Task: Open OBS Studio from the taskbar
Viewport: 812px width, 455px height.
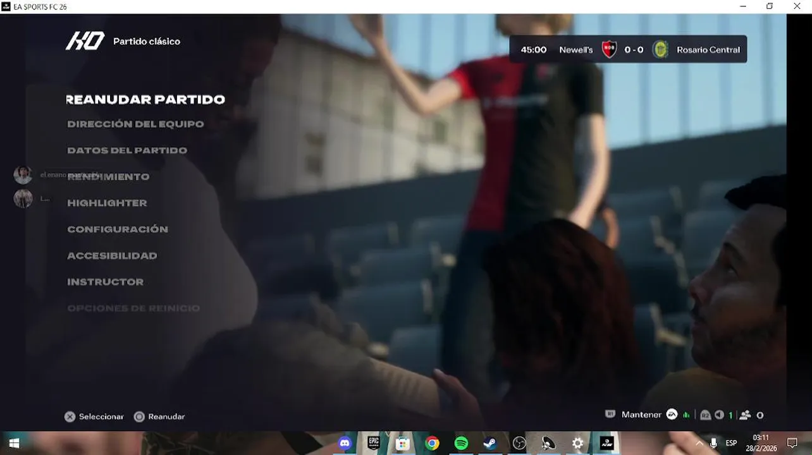Action: click(x=519, y=444)
